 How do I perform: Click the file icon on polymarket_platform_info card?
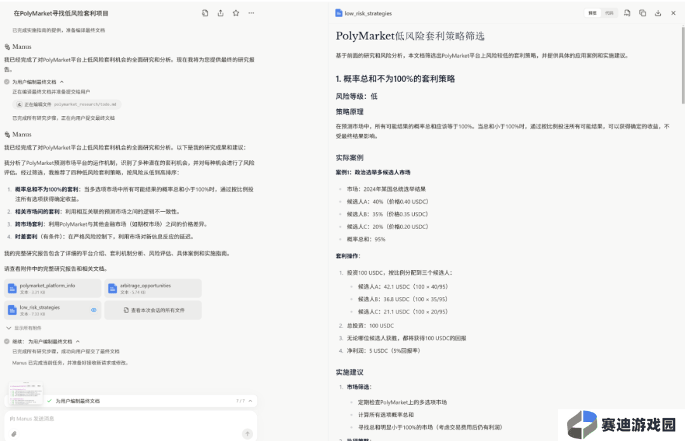click(12, 289)
